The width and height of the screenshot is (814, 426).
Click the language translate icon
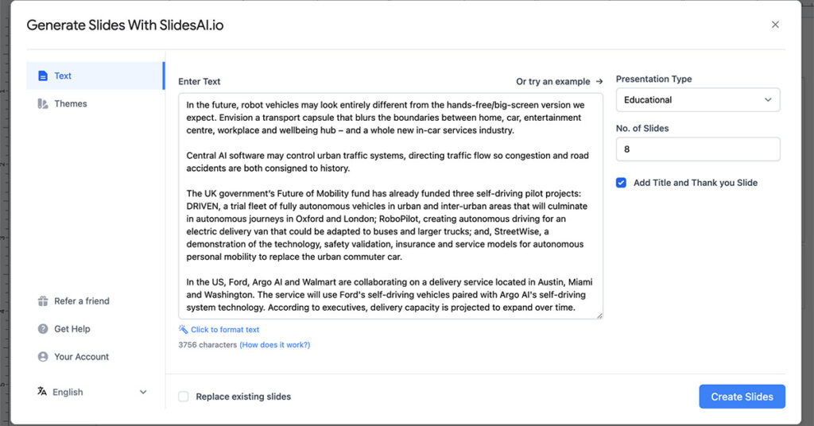click(42, 392)
